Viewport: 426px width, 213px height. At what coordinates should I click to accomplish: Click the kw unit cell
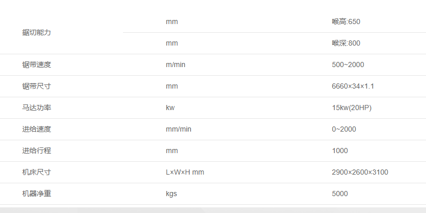170,108
